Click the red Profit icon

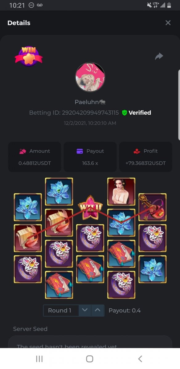(x=137, y=151)
